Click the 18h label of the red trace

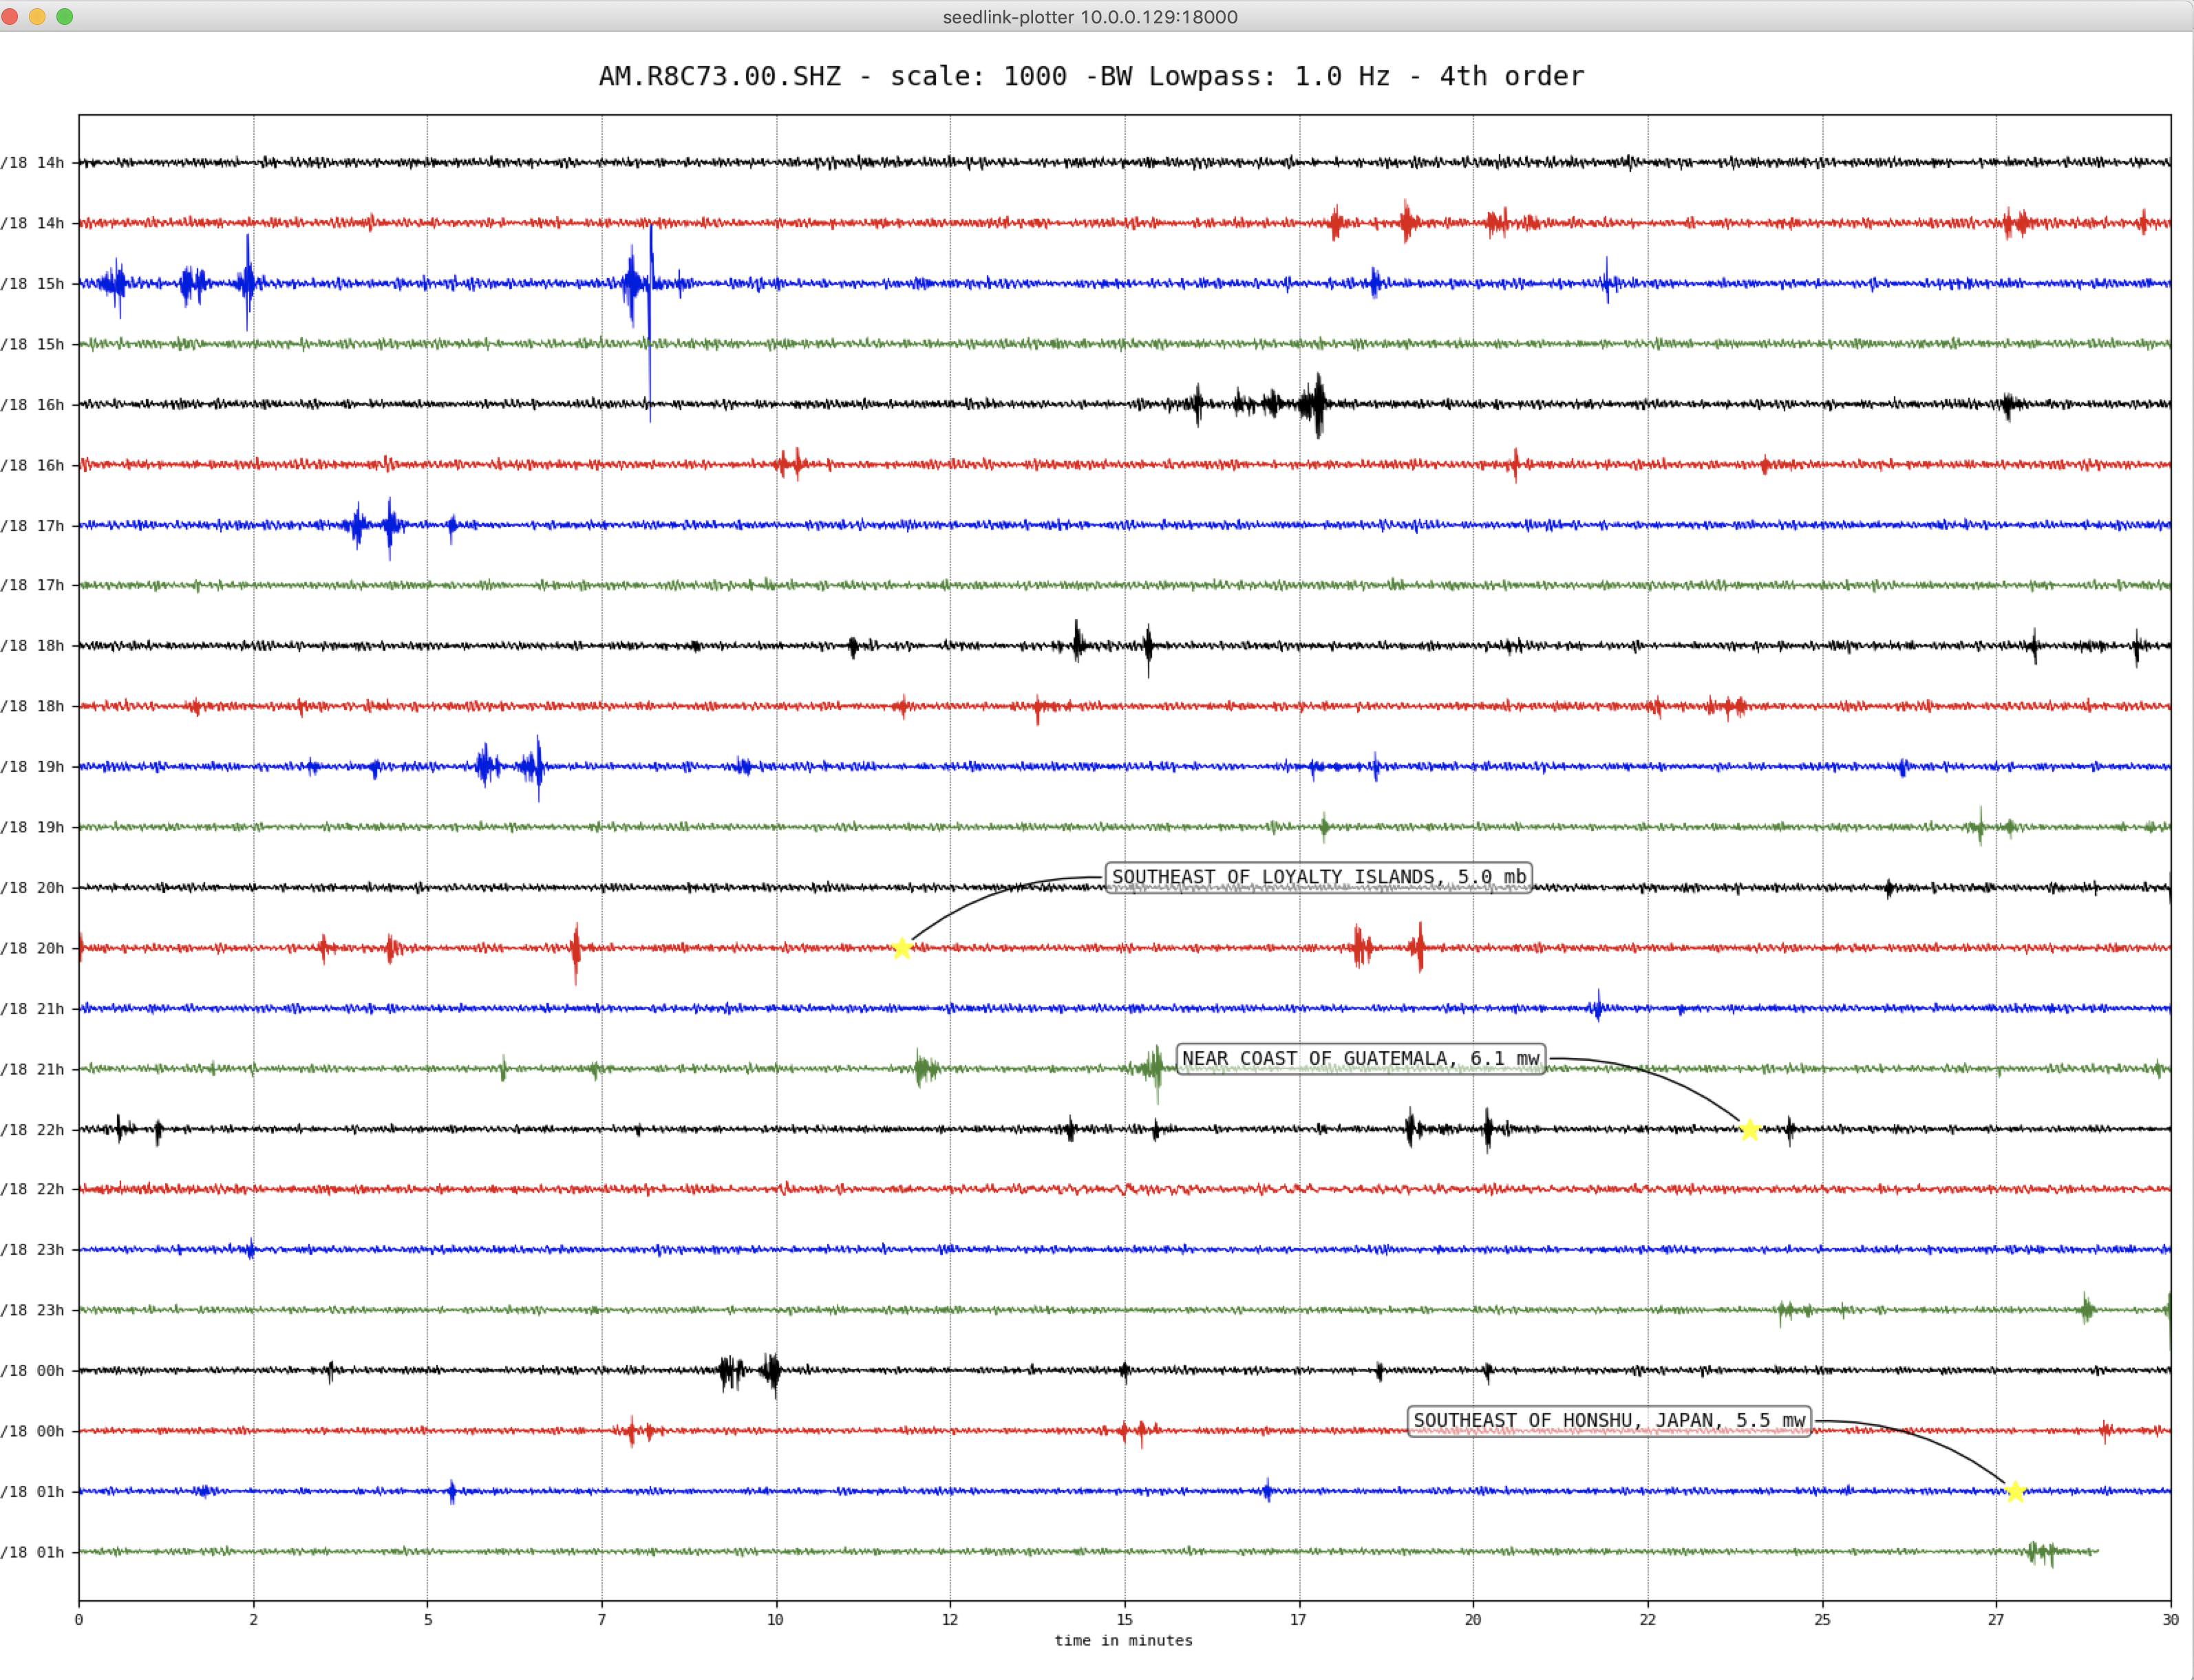[x=32, y=706]
